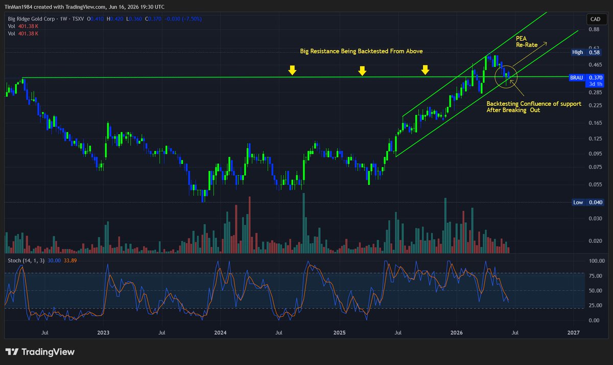Screen dimensions: 613x365
Task: Click the 2025 label on time axis
Action: click(339, 333)
